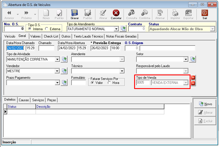
Task: Switch to the Texto Laudo Técnico tab
Action: [88, 36]
